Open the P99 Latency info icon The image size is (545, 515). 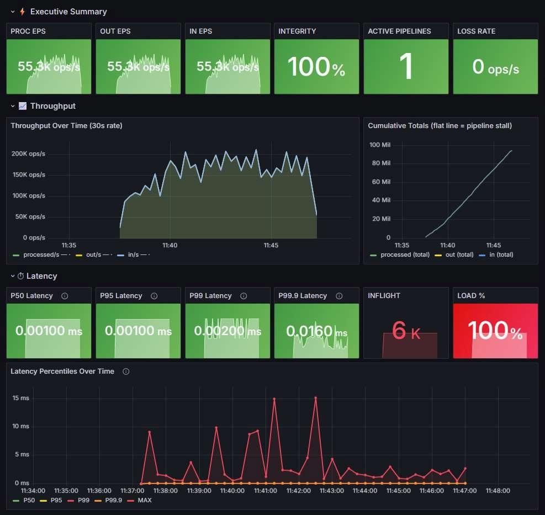coord(244,296)
